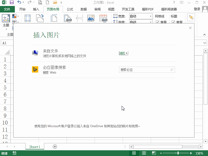Expand the Height dropdown
208x156 pixels.
(x=151, y=22)
